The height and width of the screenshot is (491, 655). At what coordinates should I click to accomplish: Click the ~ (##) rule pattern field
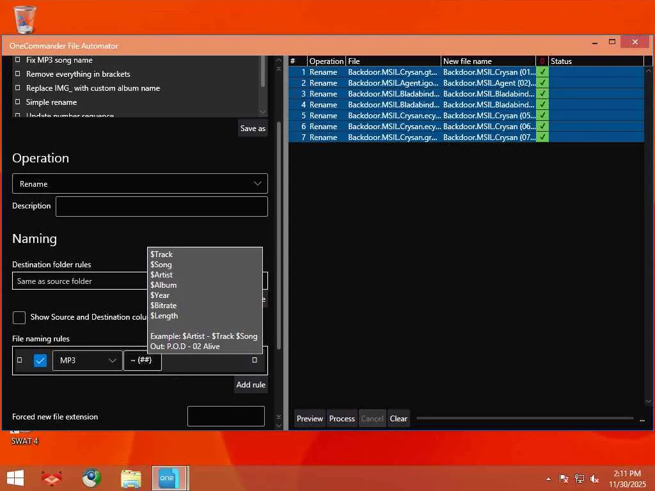(x=143, y=360)
